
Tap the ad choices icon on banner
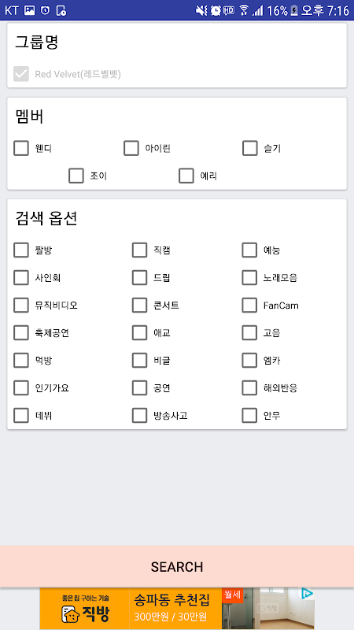tap(307, 594)
